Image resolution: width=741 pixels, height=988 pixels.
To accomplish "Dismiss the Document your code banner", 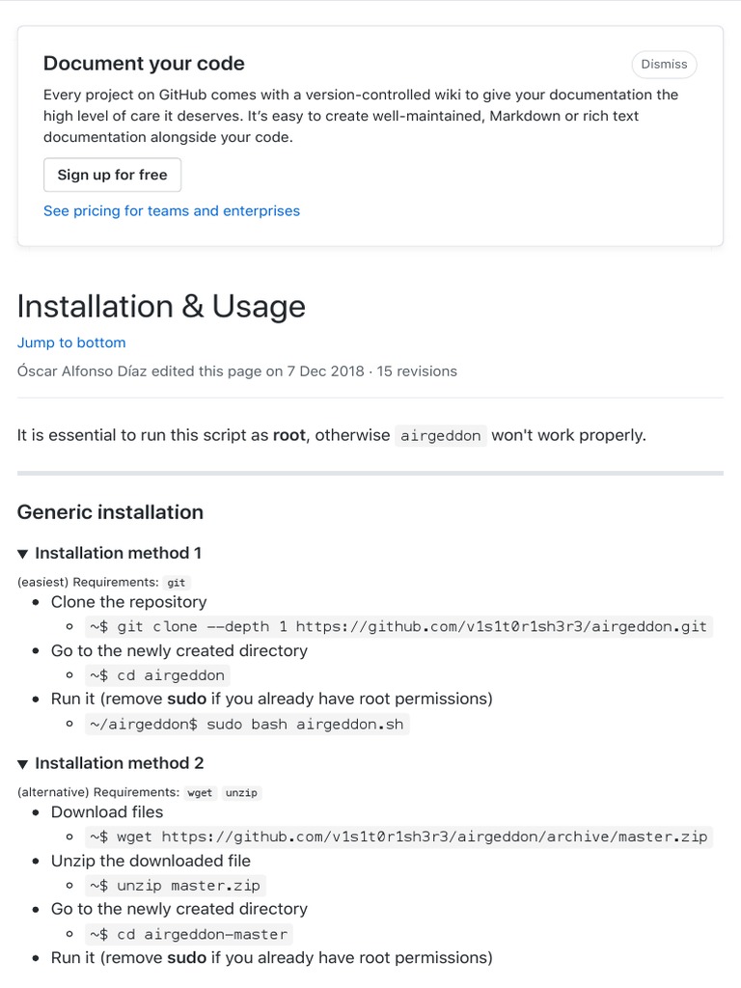I will pos(664,65).
